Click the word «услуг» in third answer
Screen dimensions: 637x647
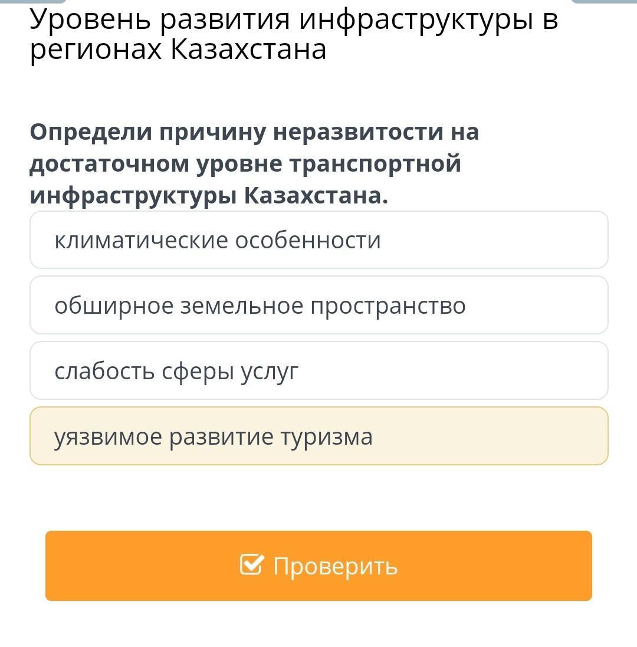point(270,372)
